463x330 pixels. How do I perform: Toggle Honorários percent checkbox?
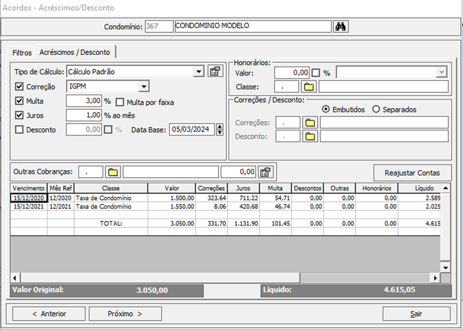(x=316, y=72)
